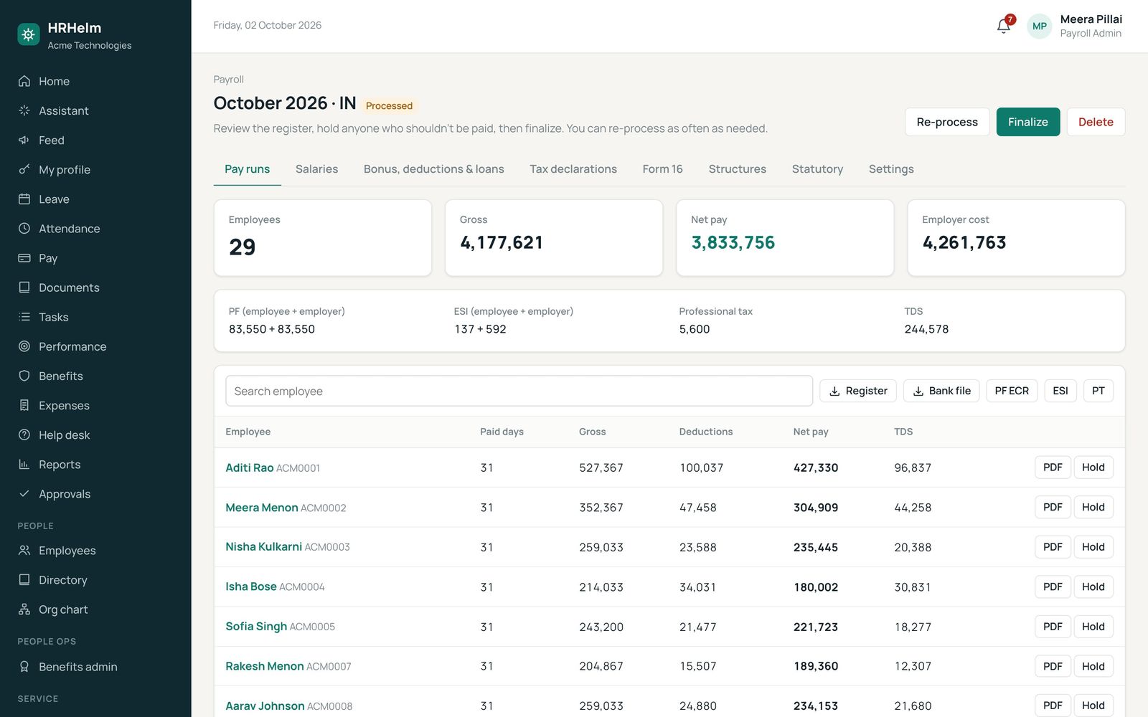Open Aarav Johnson's employee link
This screenshot has height=717, width=1148.
pos(265,706)
